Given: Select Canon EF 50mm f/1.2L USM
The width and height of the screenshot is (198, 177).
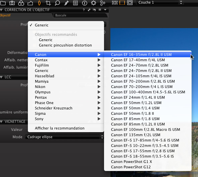Looking at the screenshot, I should tap(148, 103).
